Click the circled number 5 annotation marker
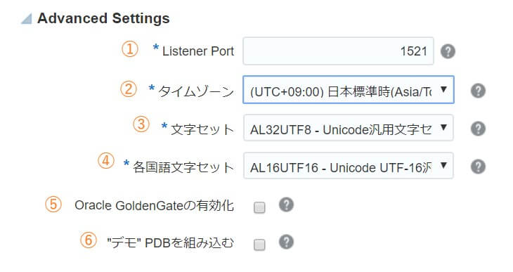 click(53, 205)
